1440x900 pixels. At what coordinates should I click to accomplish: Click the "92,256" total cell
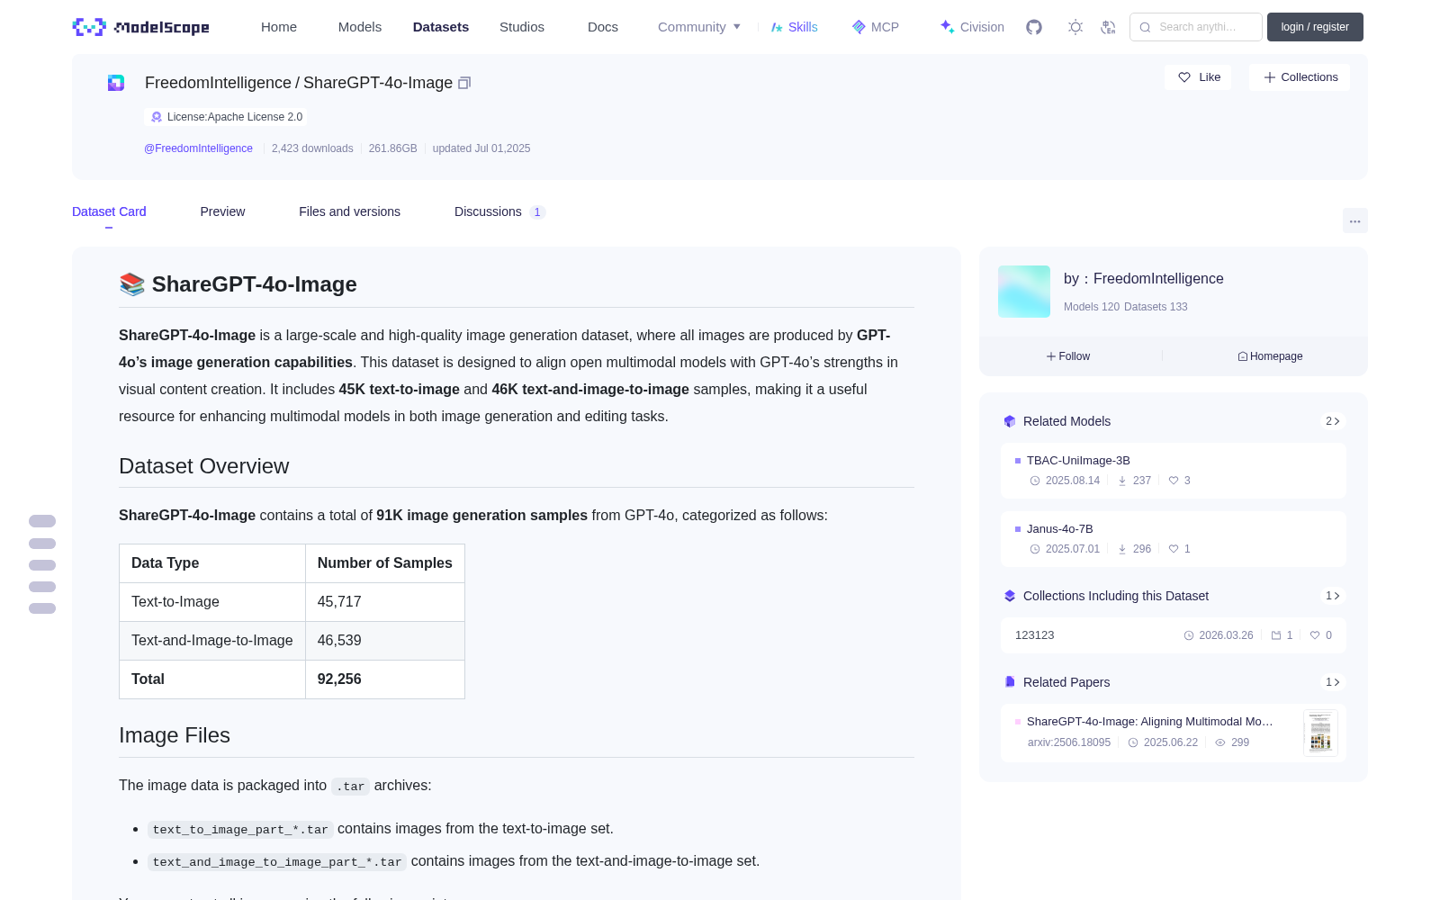385,679
